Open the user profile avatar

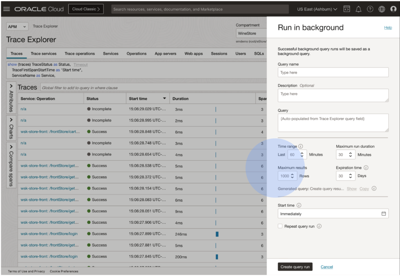[x=393, y=9]
